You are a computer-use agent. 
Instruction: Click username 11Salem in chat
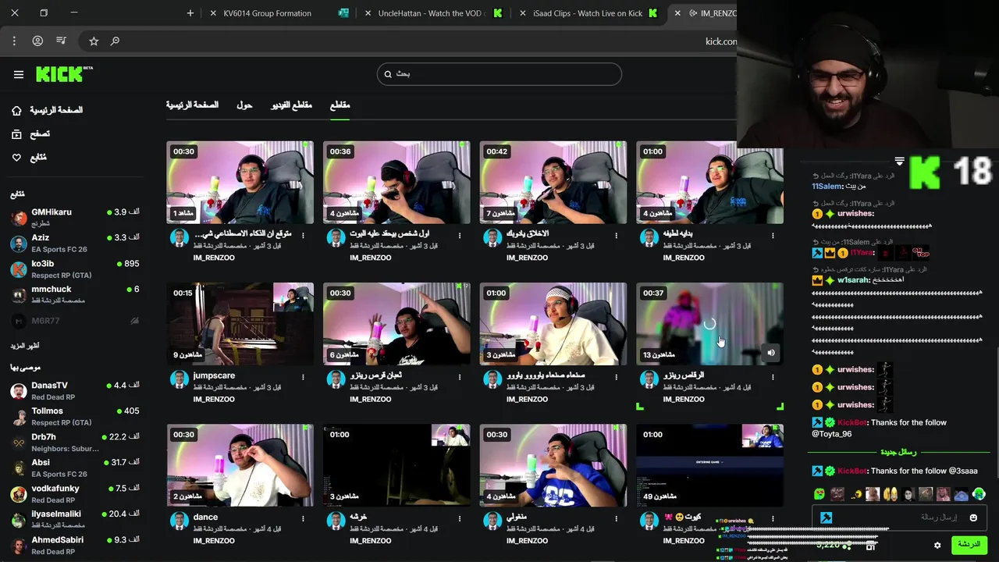click(826, 187)
